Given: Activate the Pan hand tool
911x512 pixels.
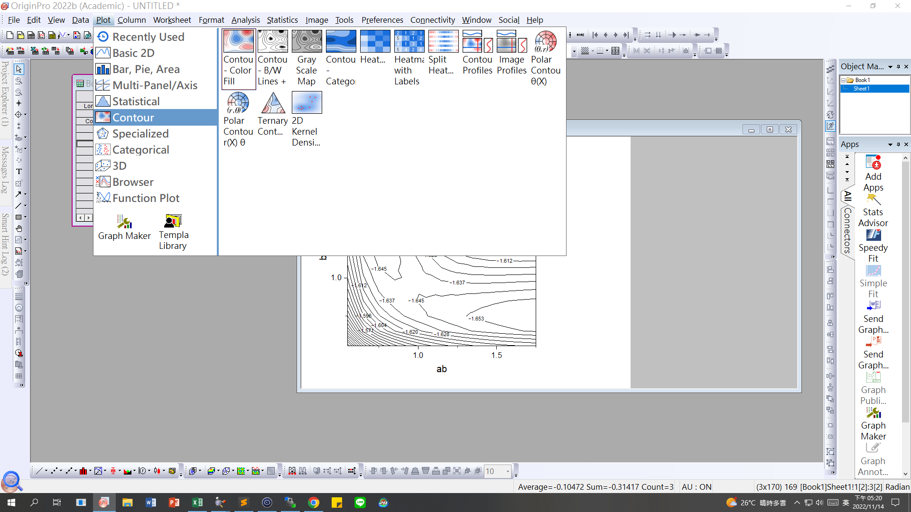Looking at the screenshot, I should (19, 229).
